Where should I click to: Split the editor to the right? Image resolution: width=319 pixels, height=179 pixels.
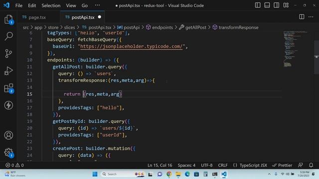click(302, 17)
